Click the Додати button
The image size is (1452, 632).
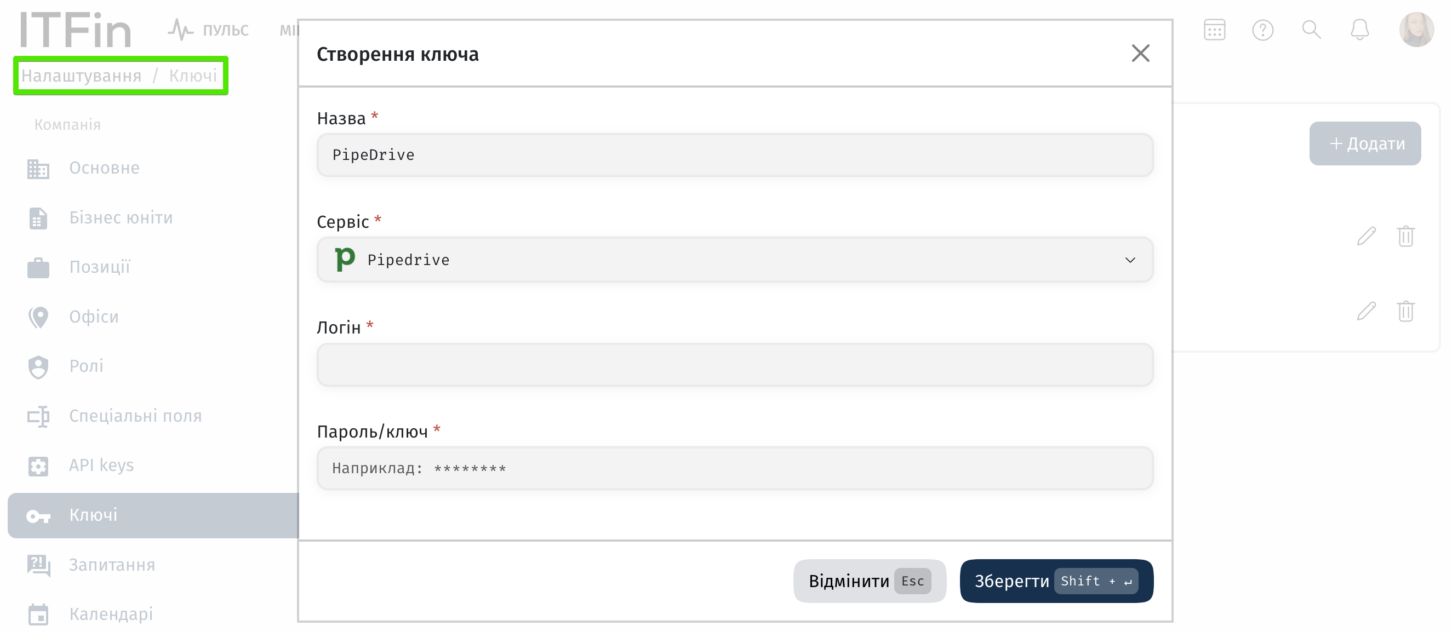coord(1365,143)
